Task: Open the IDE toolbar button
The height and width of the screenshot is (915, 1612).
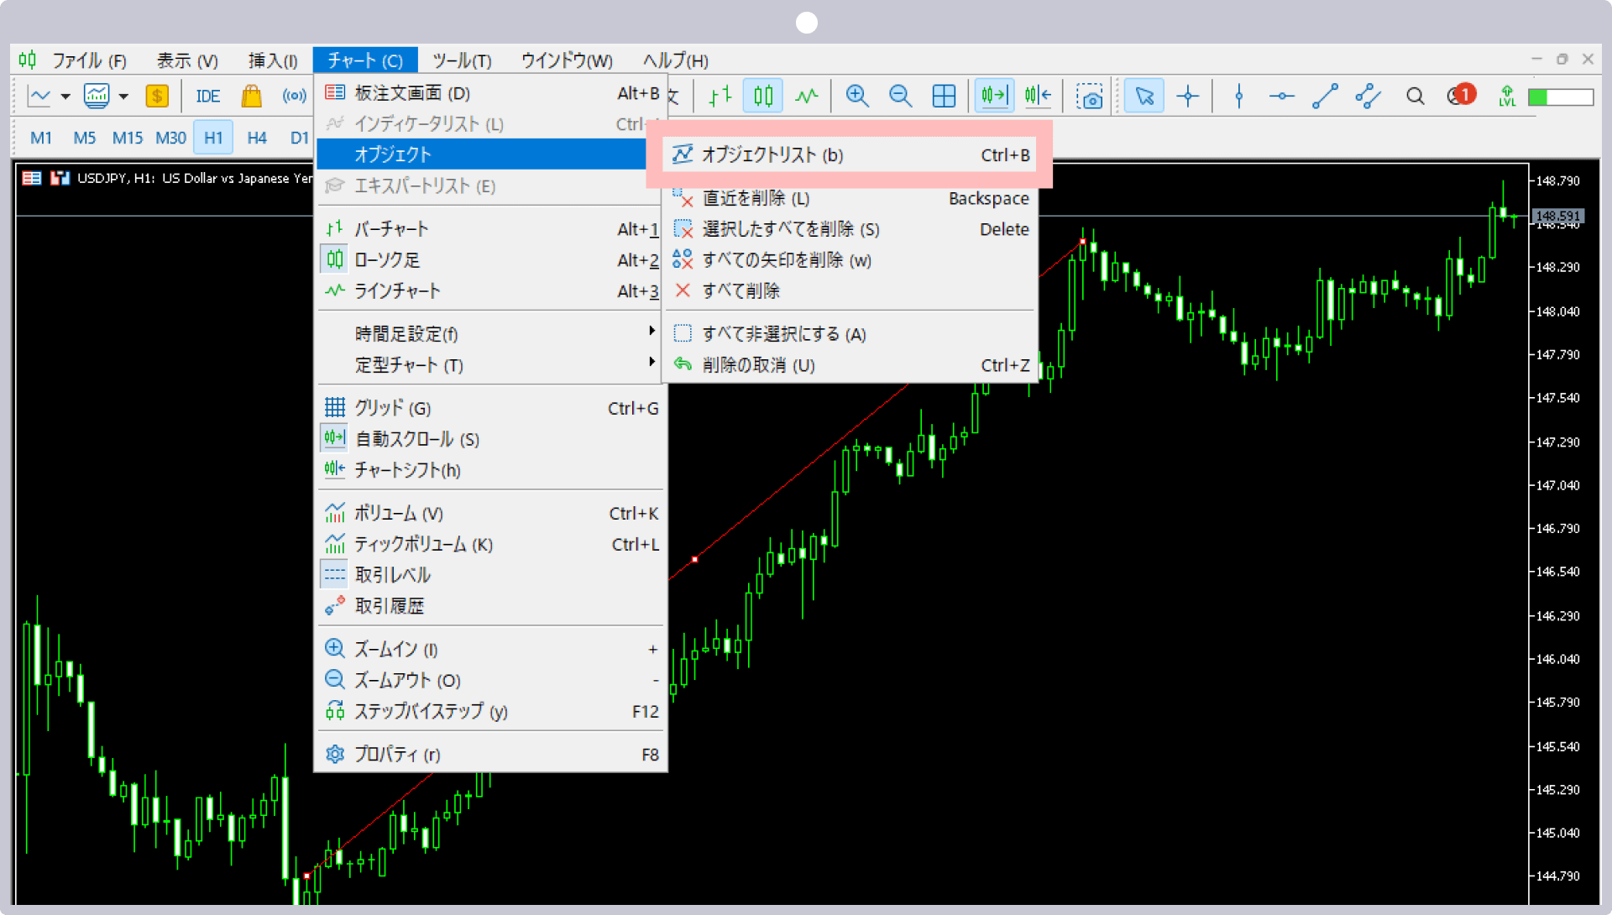Action: [208, 97]
